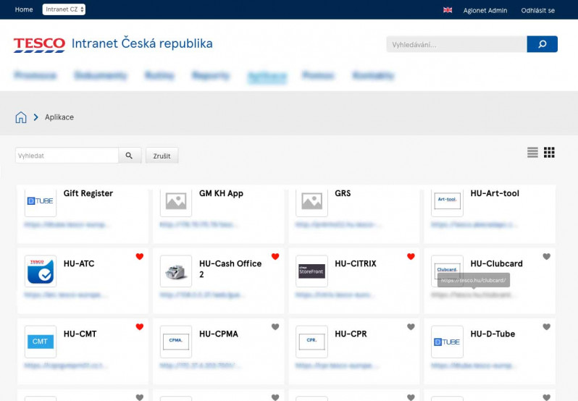This screenshot has height=401, width=578.
Task: Click Odhlásit se to log out
Action: coord(538,10)
